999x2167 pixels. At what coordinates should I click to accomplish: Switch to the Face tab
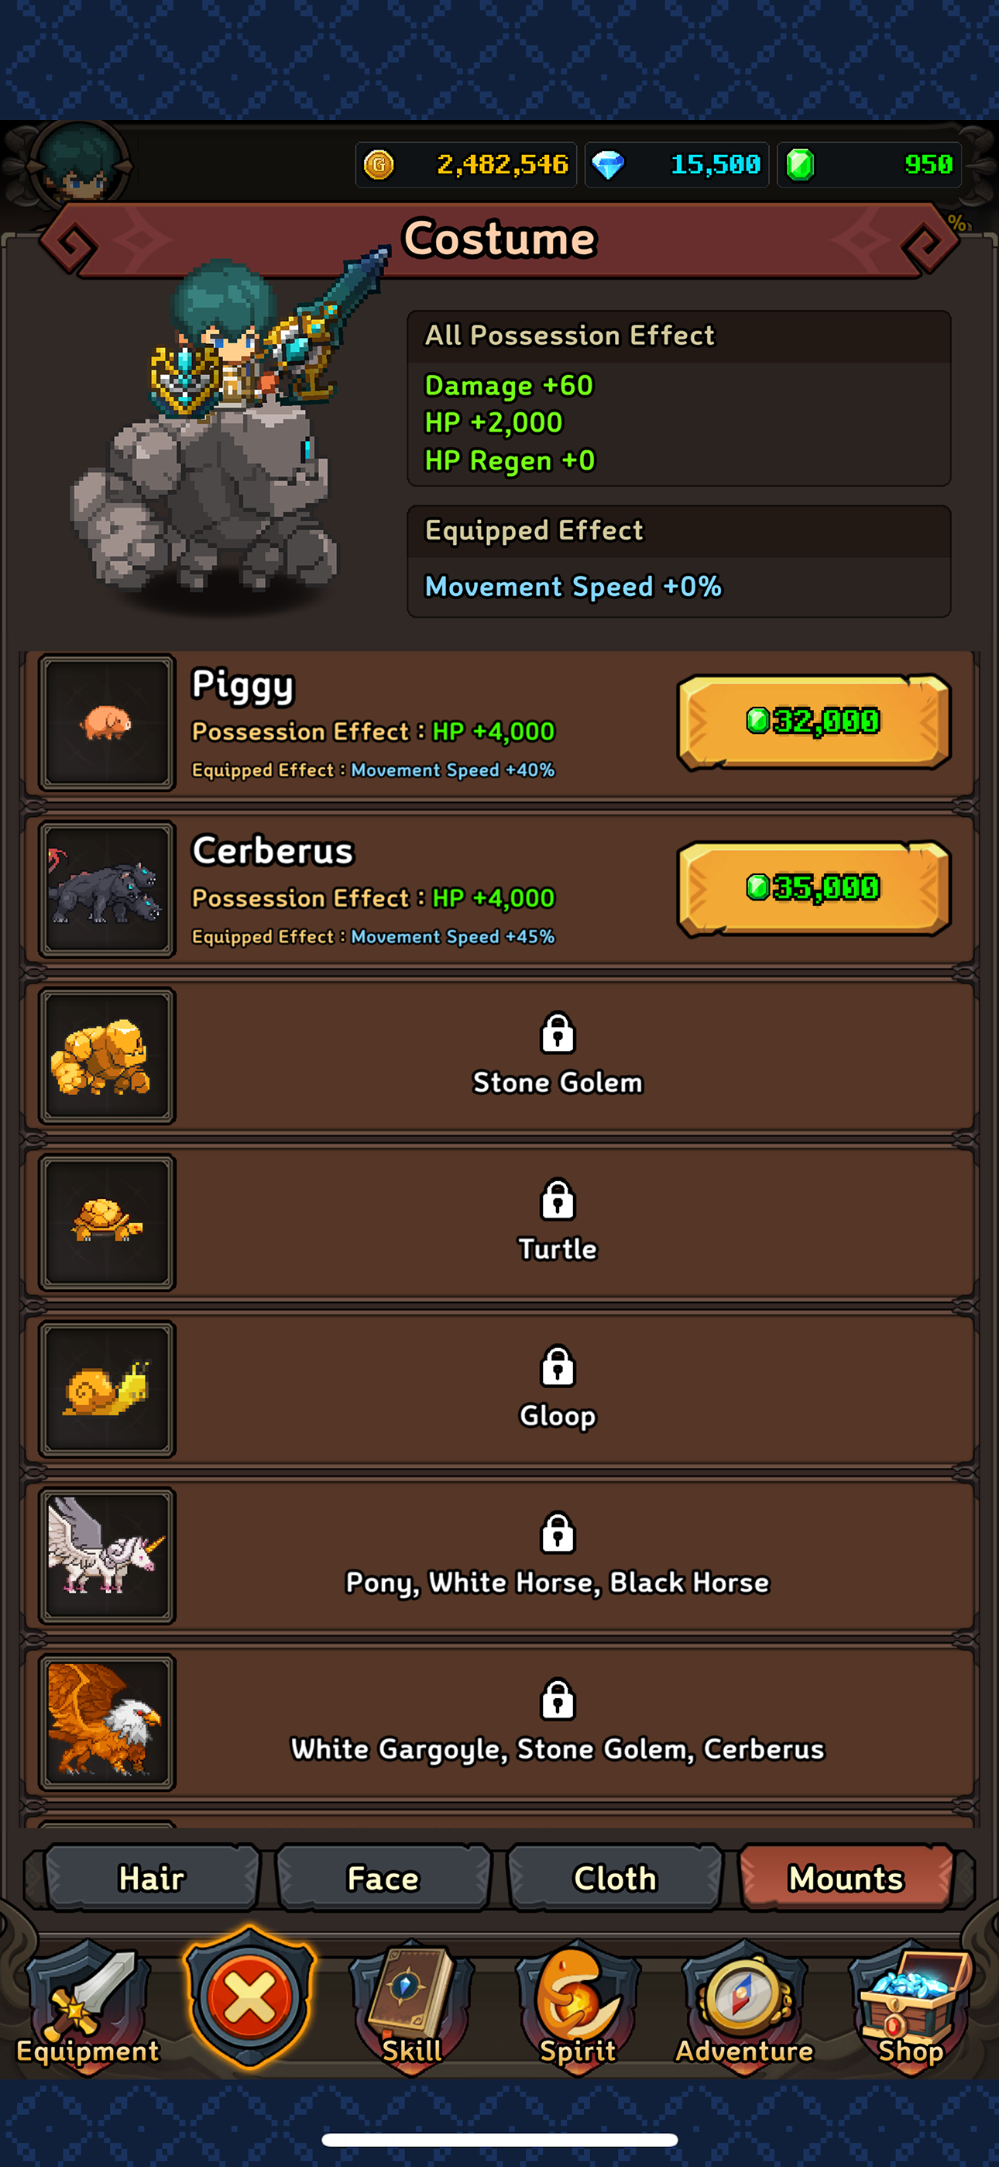[x=383, y=1878]
